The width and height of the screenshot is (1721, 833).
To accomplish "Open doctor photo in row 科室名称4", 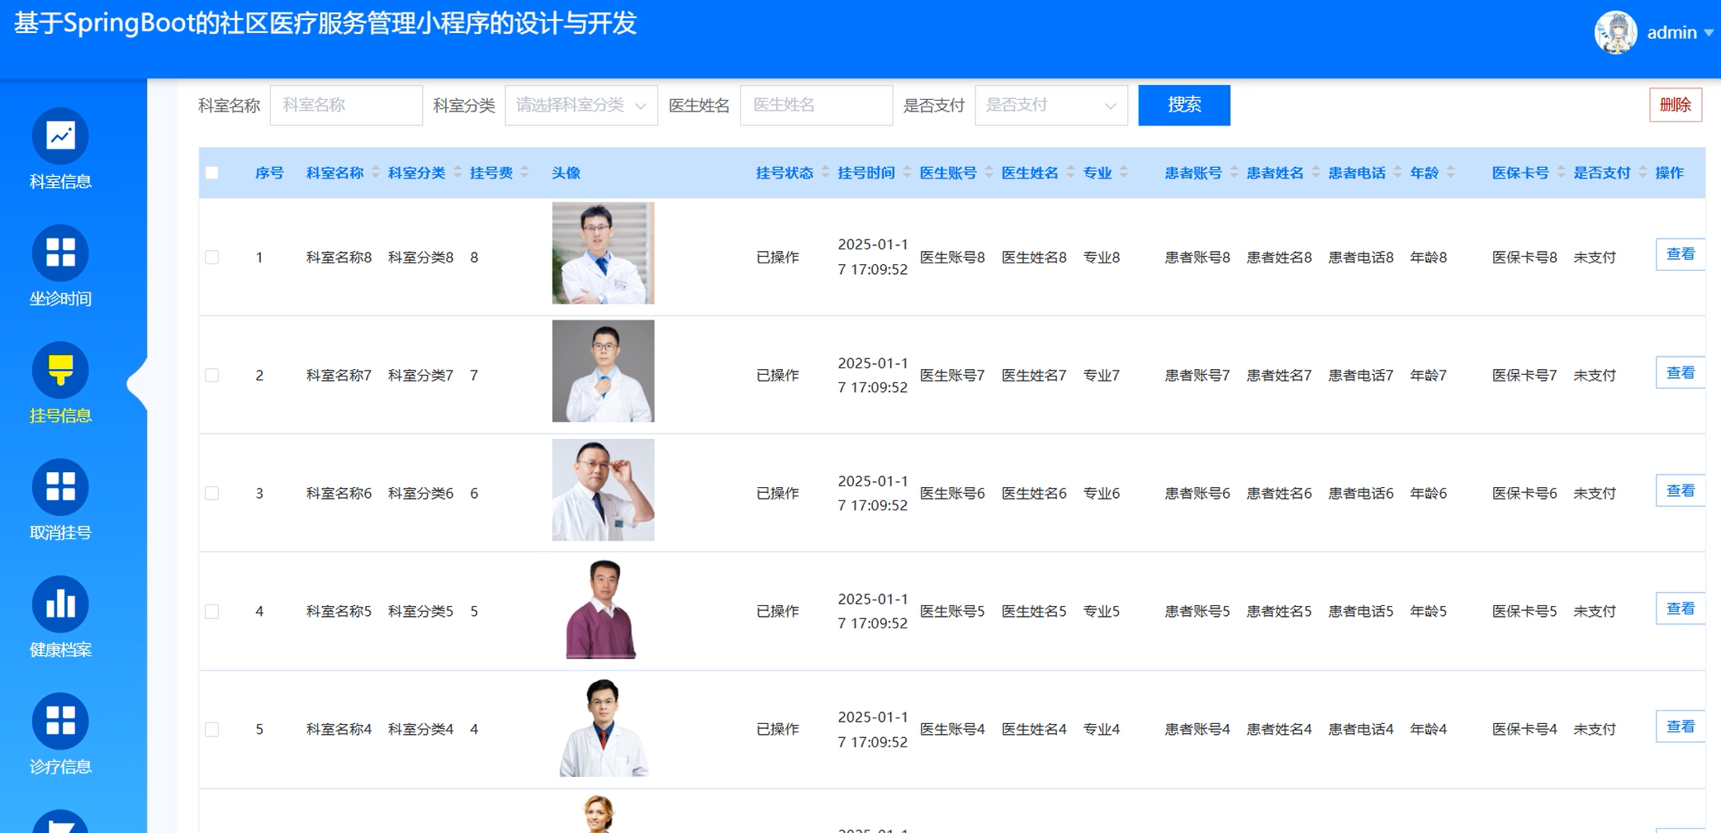I will tap(603, 727).
